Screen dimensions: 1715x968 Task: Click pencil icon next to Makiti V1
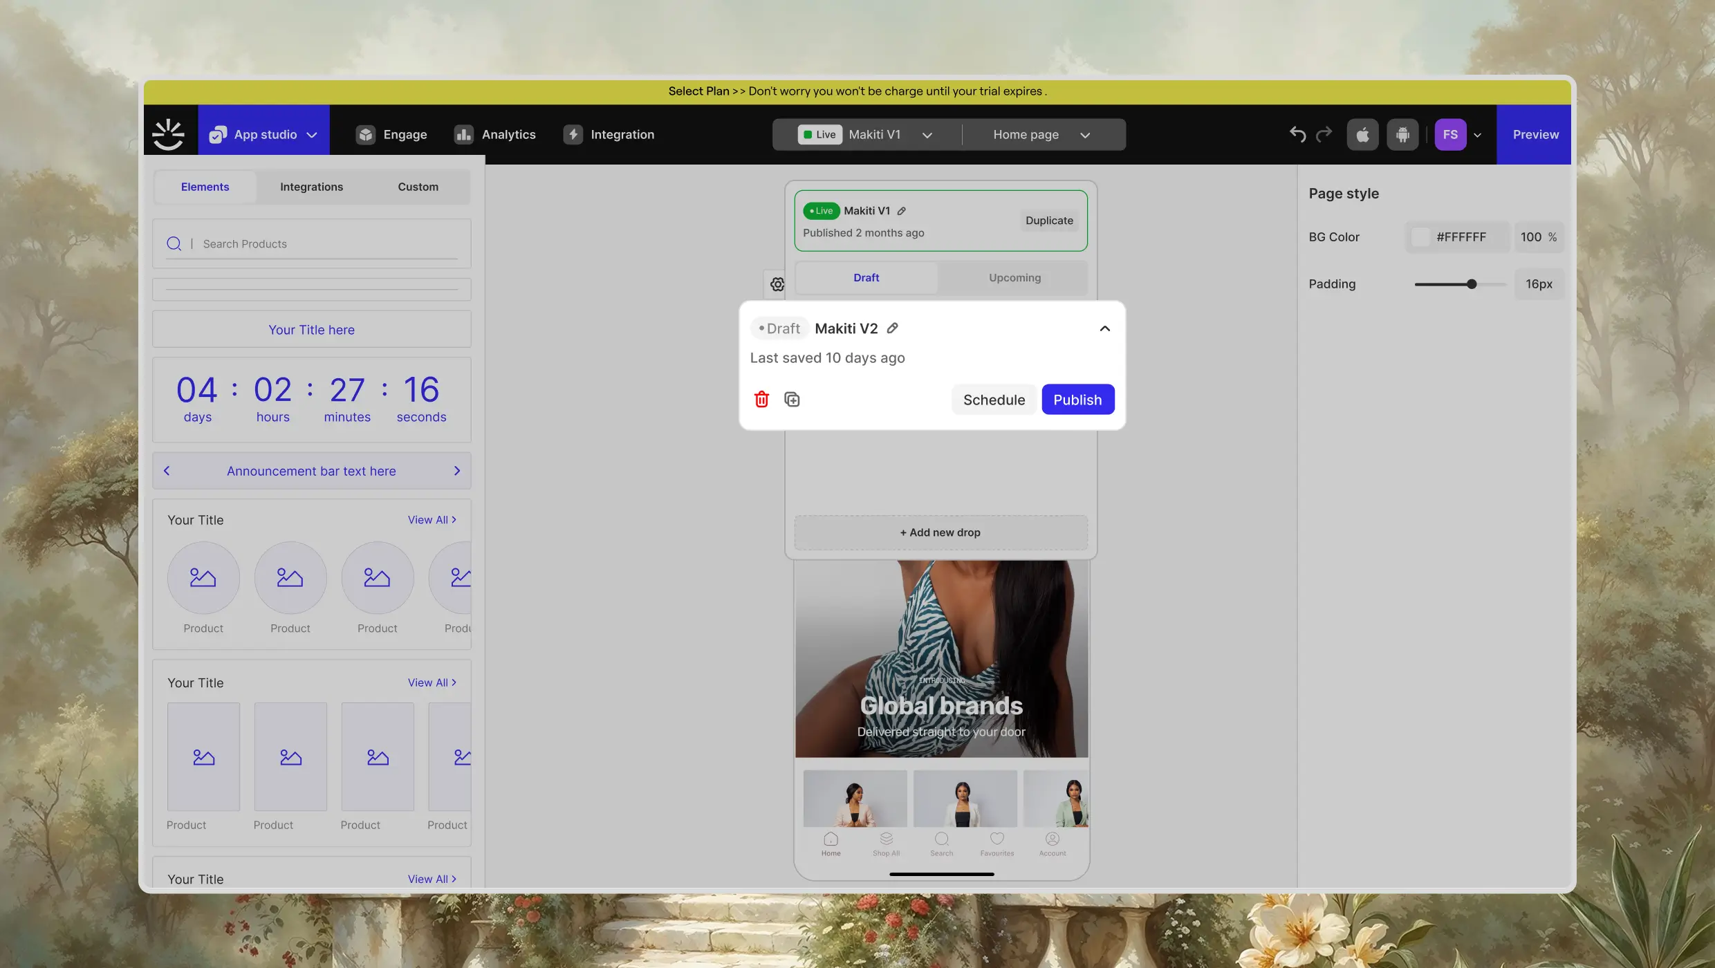tap(902, 211)
